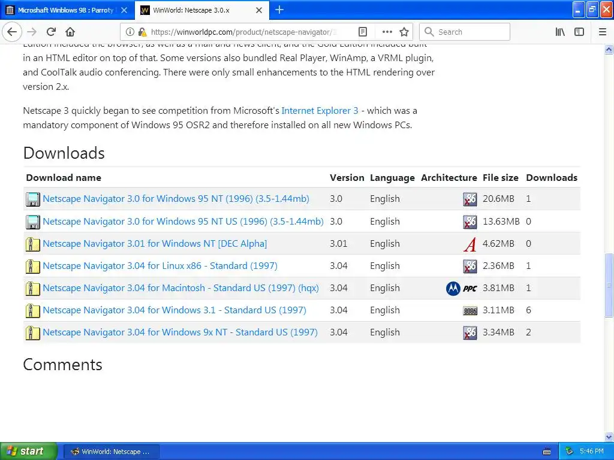Click the Version column header
This screenshot has height=460, width=614.
pyautogui.click(x=347, y=177)
